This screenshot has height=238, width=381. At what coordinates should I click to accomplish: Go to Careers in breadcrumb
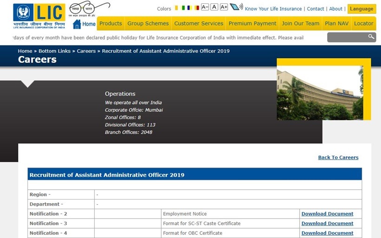86,51
